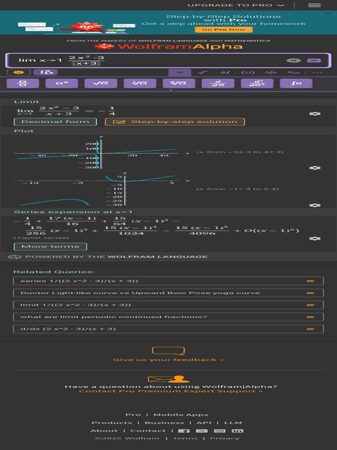The width and height of the screenshot is (337, 450).
Task: Open the starred favorites keyboard tab
Action: [179, 73]
